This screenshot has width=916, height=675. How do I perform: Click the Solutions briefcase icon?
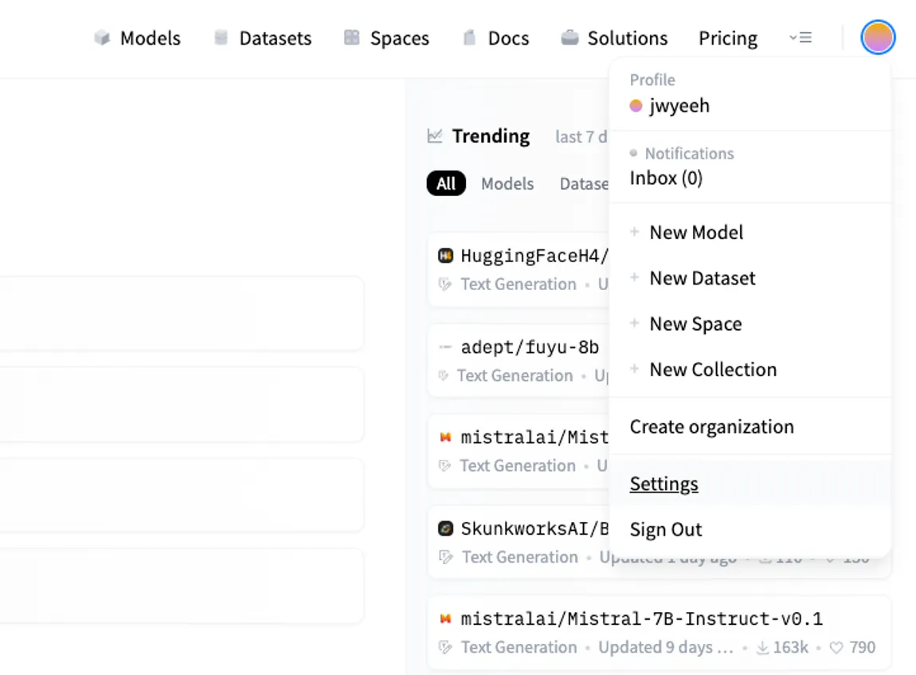[x=570, y=37]
